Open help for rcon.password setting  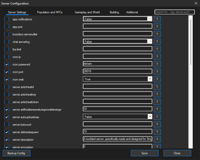pos(157,64)
